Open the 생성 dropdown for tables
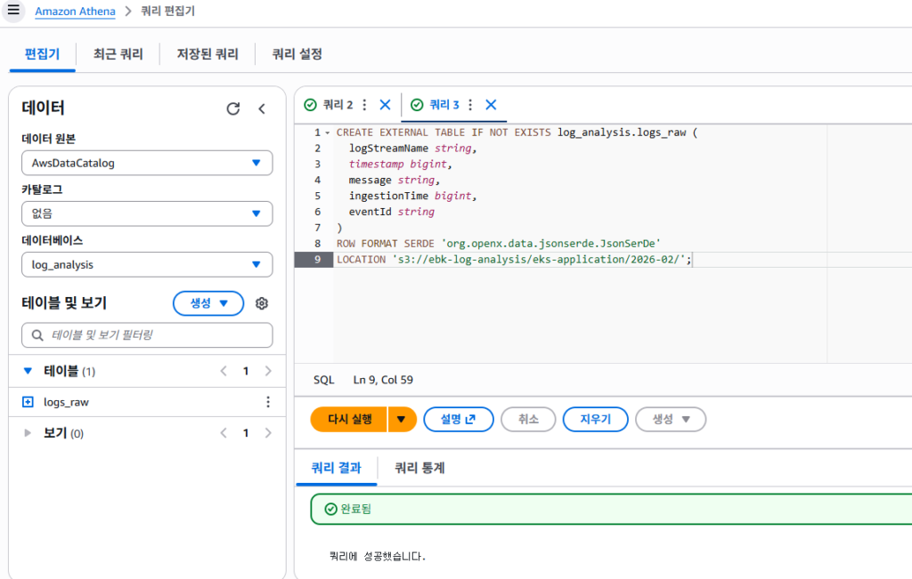This screenshot has width=912, height=579. point(208,303)
